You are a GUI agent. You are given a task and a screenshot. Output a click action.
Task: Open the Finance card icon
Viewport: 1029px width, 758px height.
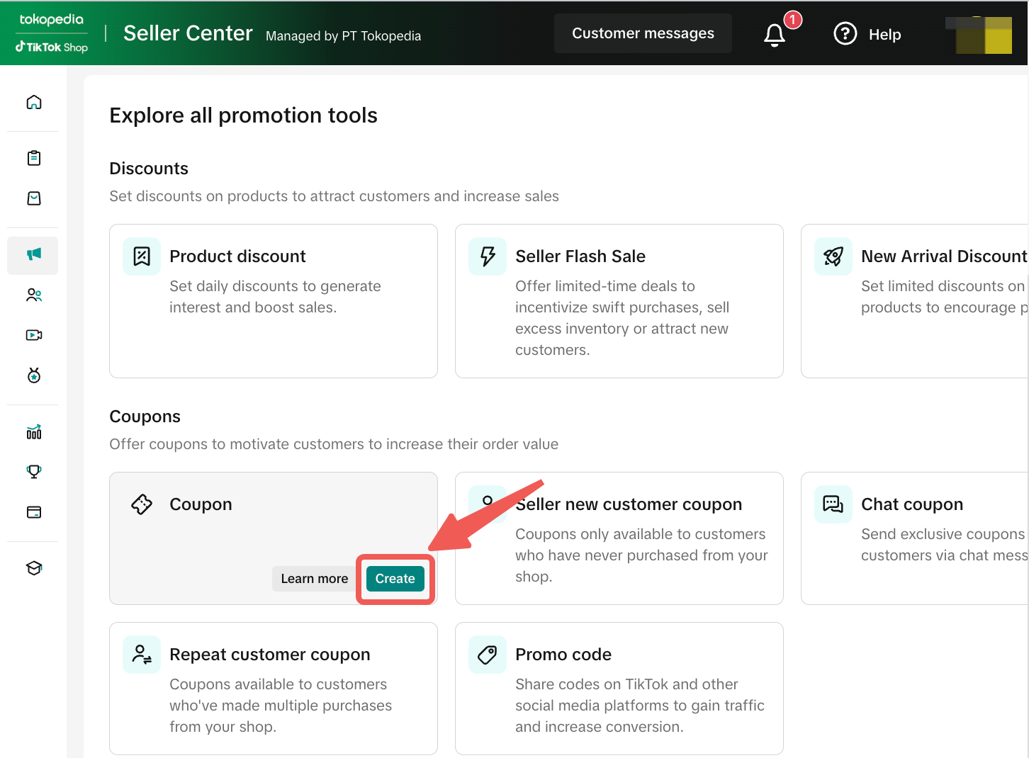pyautogui.click(x=33, y=512)
